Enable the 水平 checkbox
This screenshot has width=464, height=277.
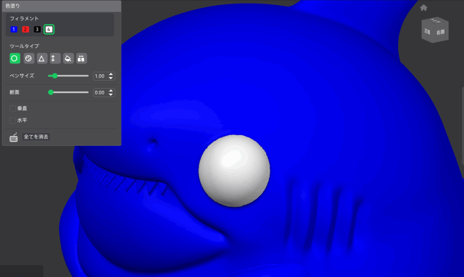coord(13,120)
